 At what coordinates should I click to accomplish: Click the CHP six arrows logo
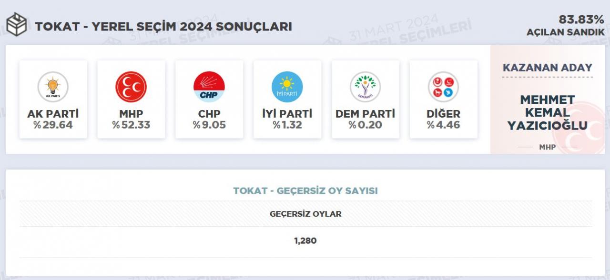coord(209,87)
